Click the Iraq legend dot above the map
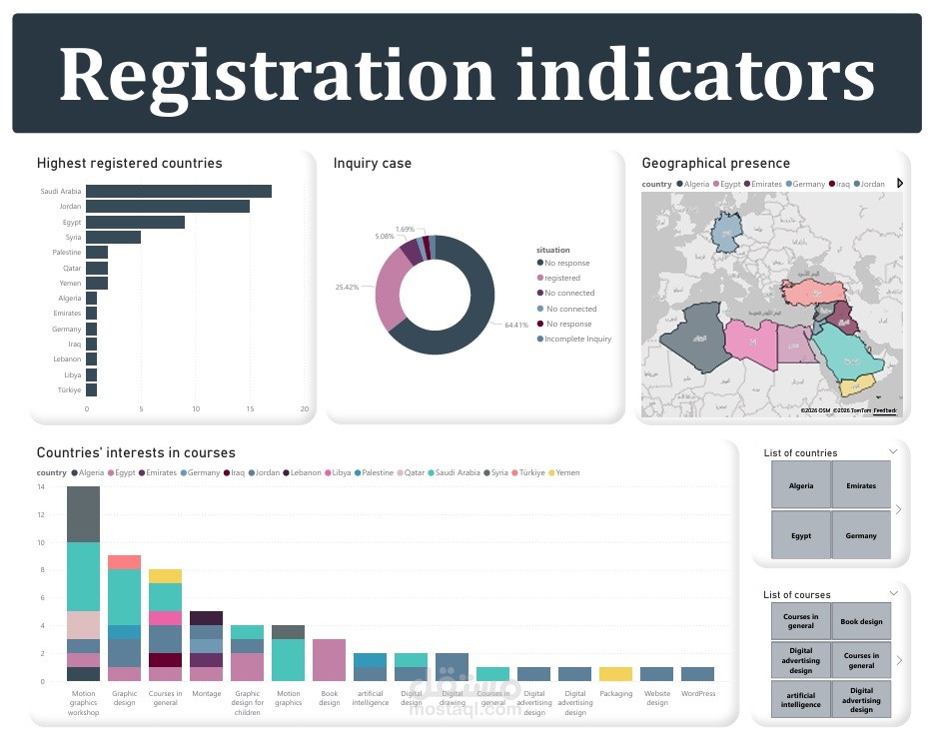Viewport: 931px width, 734px height. (831, 184)
